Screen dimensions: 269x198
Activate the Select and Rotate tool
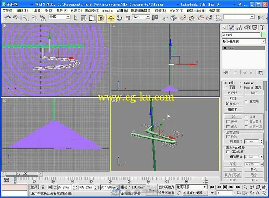pos(119,18)
